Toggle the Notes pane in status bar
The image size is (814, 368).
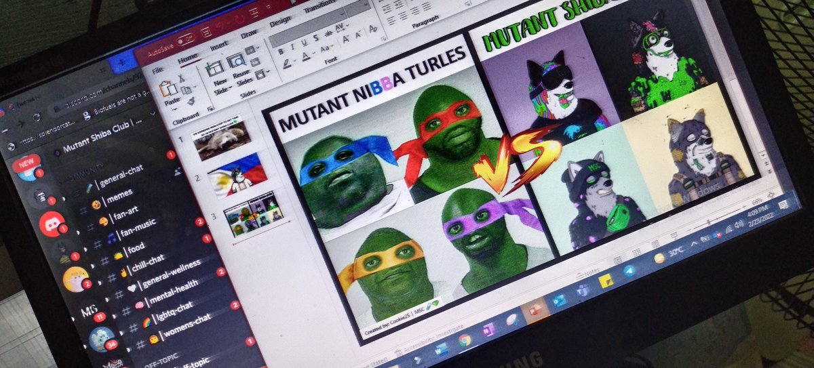click(x=589, y=272)
